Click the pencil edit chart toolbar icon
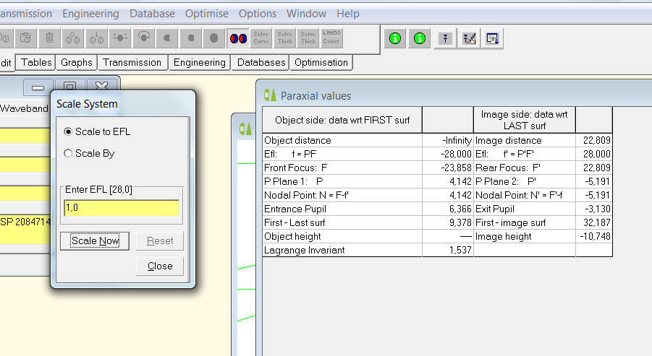The height and width of the screenshot is (356, 652). pyautogui.click(x=469, y=39)
